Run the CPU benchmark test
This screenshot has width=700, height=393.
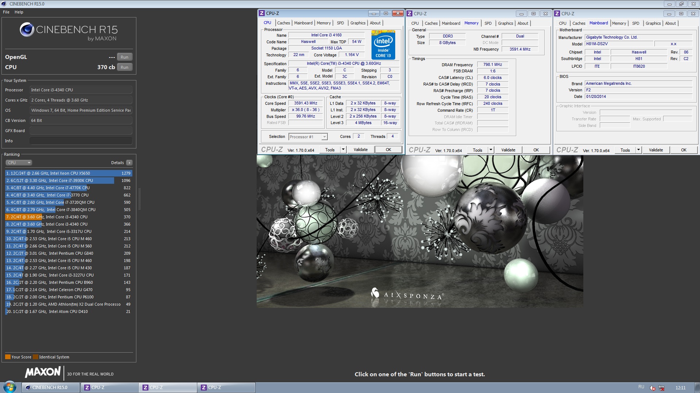pyautogui.click(x=124, y=67)
